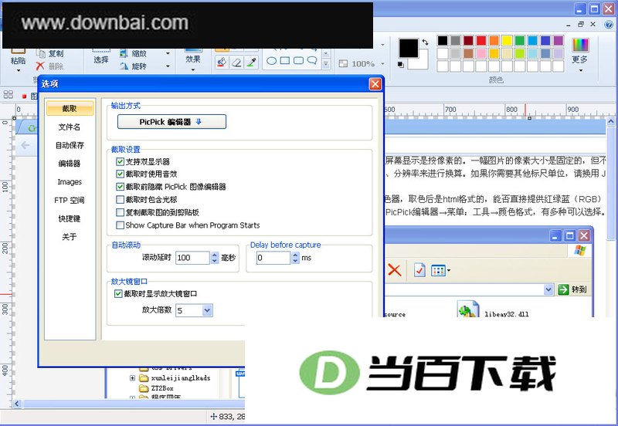
Task: Click the blue help question mark icon
Action: pos(609,25)
